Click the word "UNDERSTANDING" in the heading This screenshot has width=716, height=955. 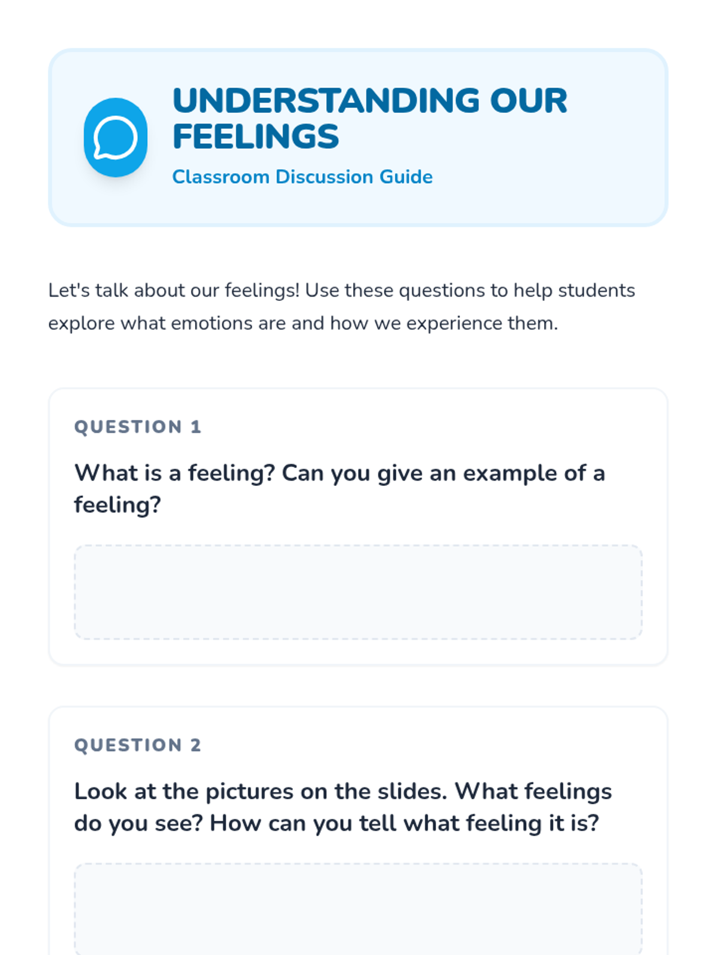click(x=326, y=100)
